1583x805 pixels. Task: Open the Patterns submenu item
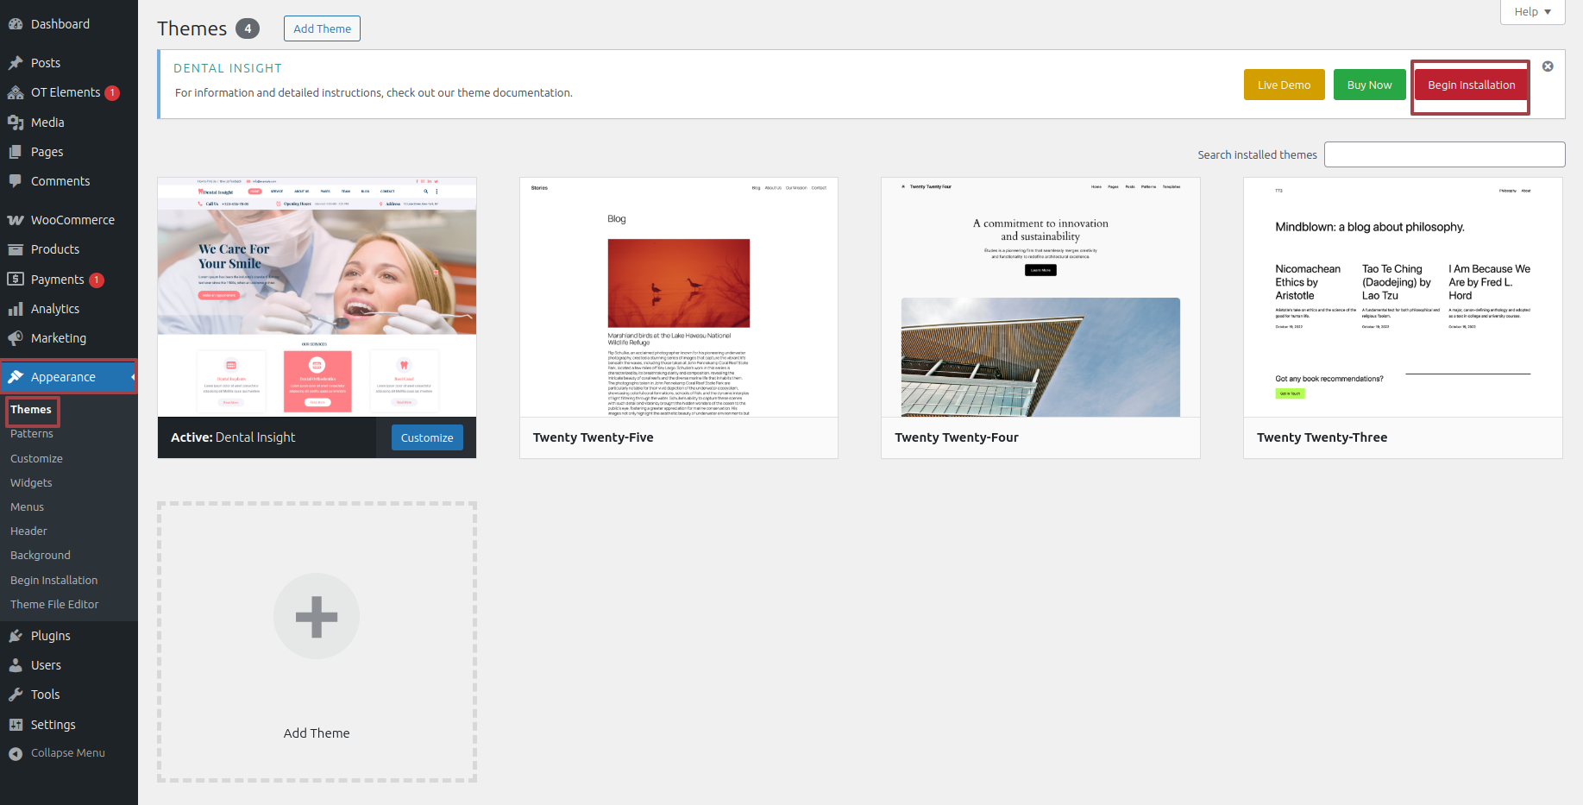point(32,434)
